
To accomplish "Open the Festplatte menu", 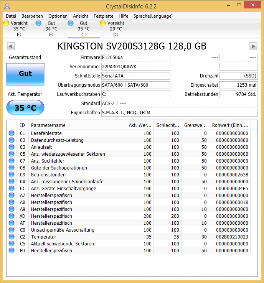I will point(103,16).
